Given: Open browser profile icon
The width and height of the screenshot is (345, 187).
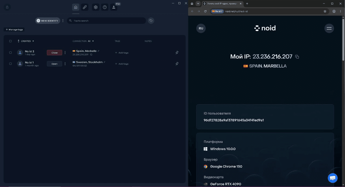Looking at the screenshot, I should (334, 11).
